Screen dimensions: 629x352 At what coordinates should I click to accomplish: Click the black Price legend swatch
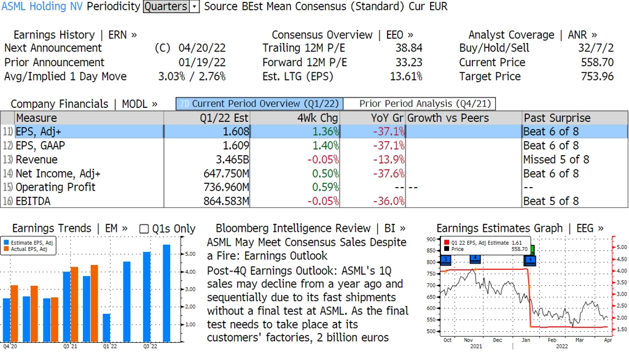pos(447,249)
